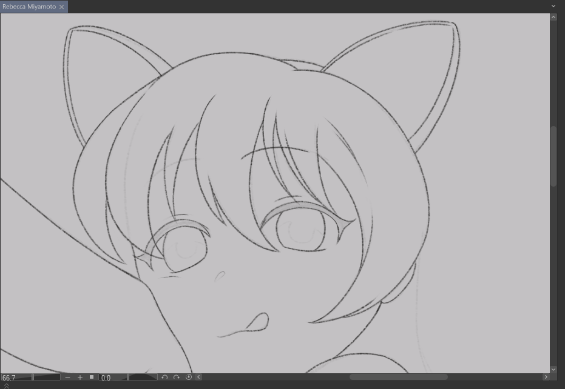
Task: Rotate canvas right icon
Action: pos(176,377)
